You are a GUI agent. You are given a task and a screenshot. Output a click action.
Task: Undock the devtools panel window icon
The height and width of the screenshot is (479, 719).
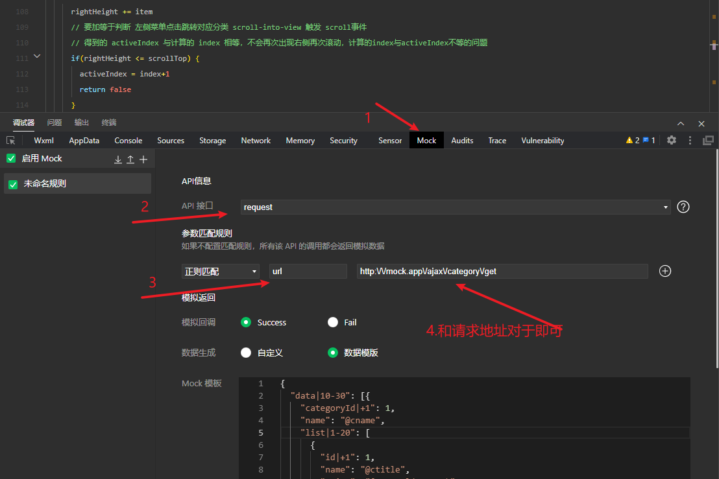pyautogui.click(x=708, y=140)
